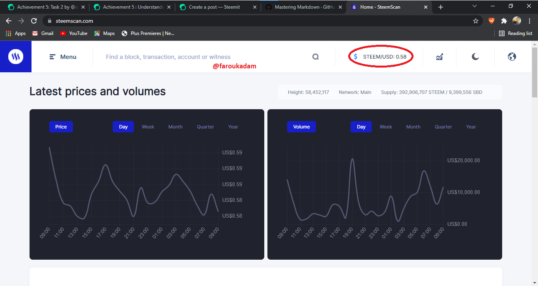Click the search magnifier icon
This screenshot has width=538, height=286.
[315, 57]
